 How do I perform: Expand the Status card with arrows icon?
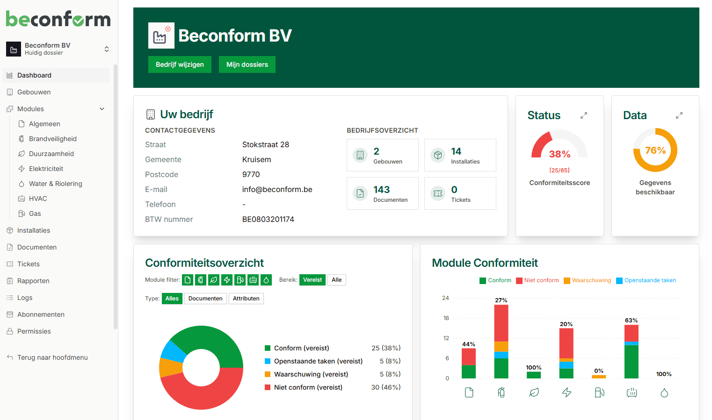tap(584, 115)
